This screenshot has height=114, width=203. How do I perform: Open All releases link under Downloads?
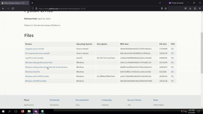point(54,105)
